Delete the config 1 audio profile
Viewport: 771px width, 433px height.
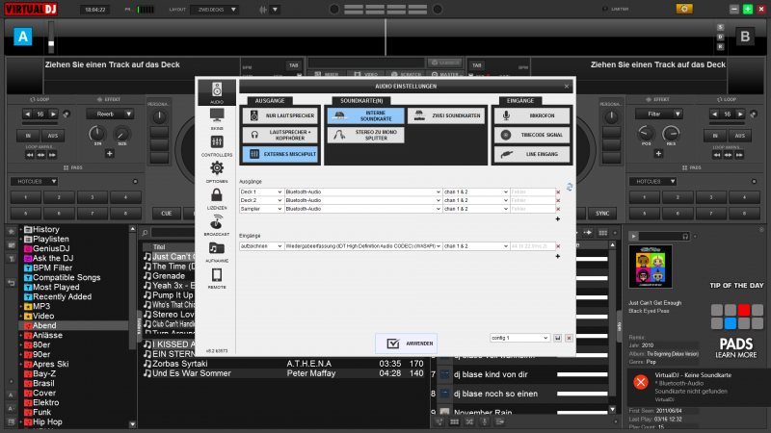(569, 338)
